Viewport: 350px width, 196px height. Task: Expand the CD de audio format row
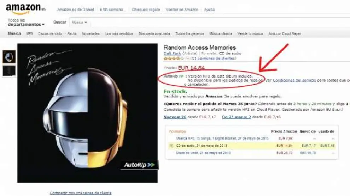171,146
